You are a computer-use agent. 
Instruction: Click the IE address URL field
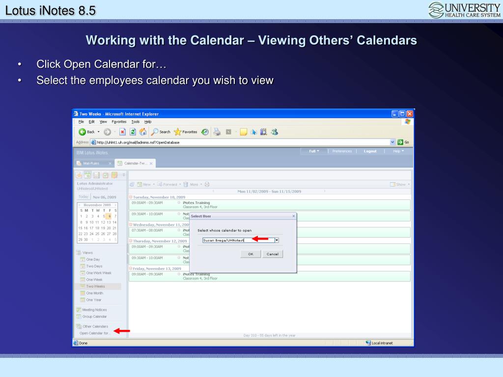tap(241, 142)
